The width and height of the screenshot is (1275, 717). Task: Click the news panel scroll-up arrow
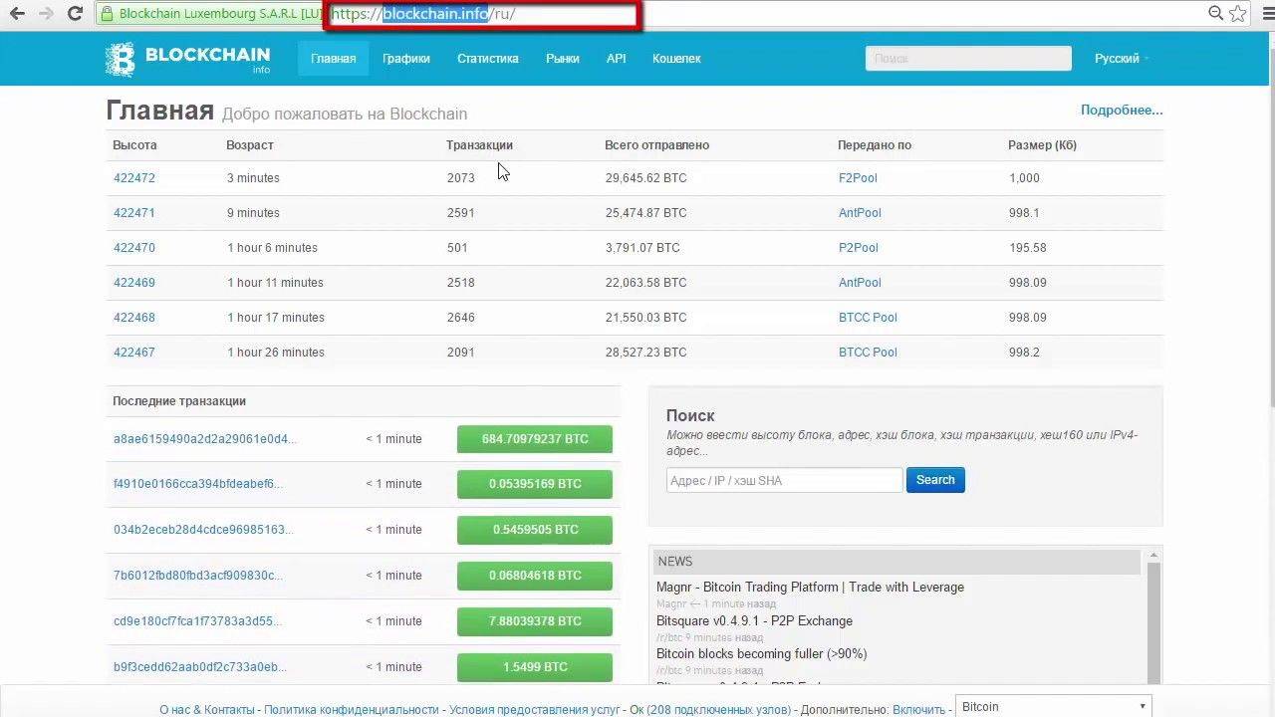1153,556
